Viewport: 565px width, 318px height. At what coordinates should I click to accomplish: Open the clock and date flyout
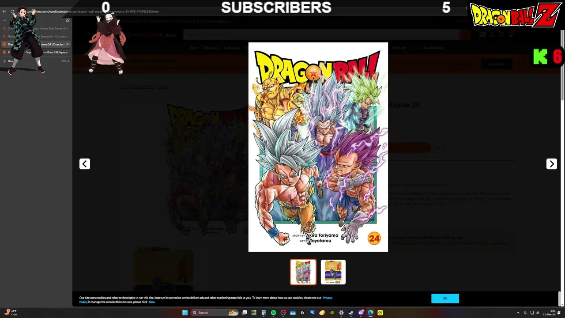(x=549, y=313)
